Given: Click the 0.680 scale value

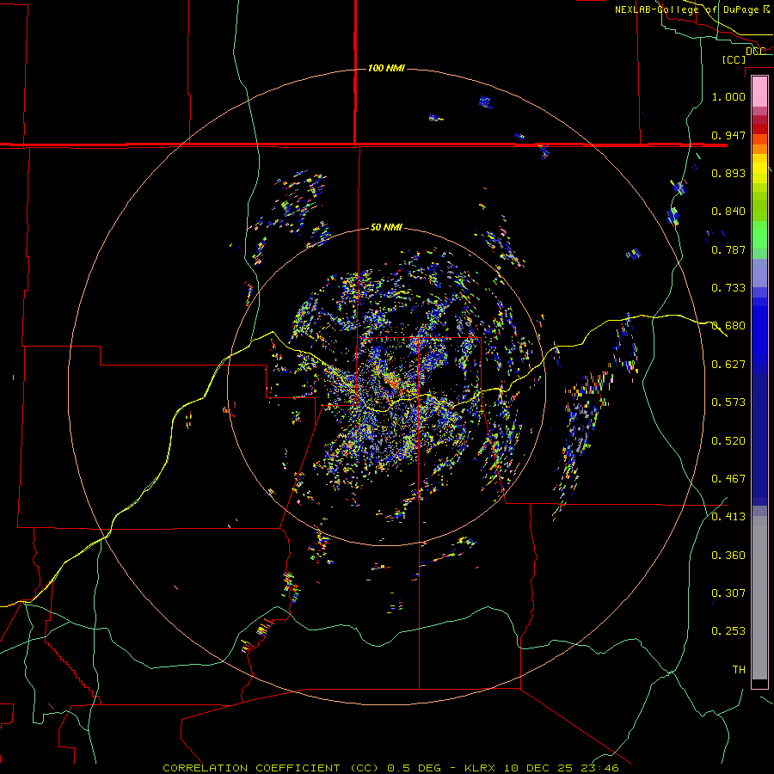Looking at the screenshot, I should [x=728, y=326].
